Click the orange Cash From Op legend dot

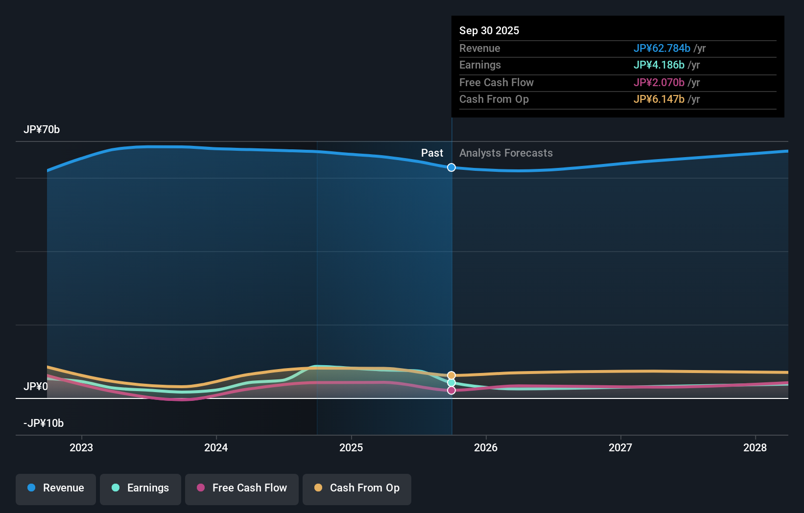tap(318, 488)
